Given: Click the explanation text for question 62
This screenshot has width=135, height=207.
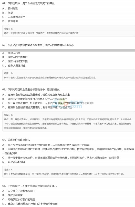Looking at the screenshot, I should [x=50, y=77].
